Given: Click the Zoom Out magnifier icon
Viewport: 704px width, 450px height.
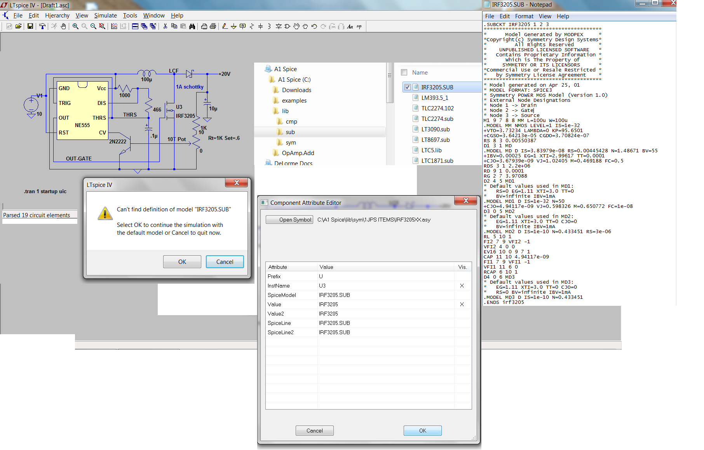Looking at the screenshot, I should tap(93, 26).
